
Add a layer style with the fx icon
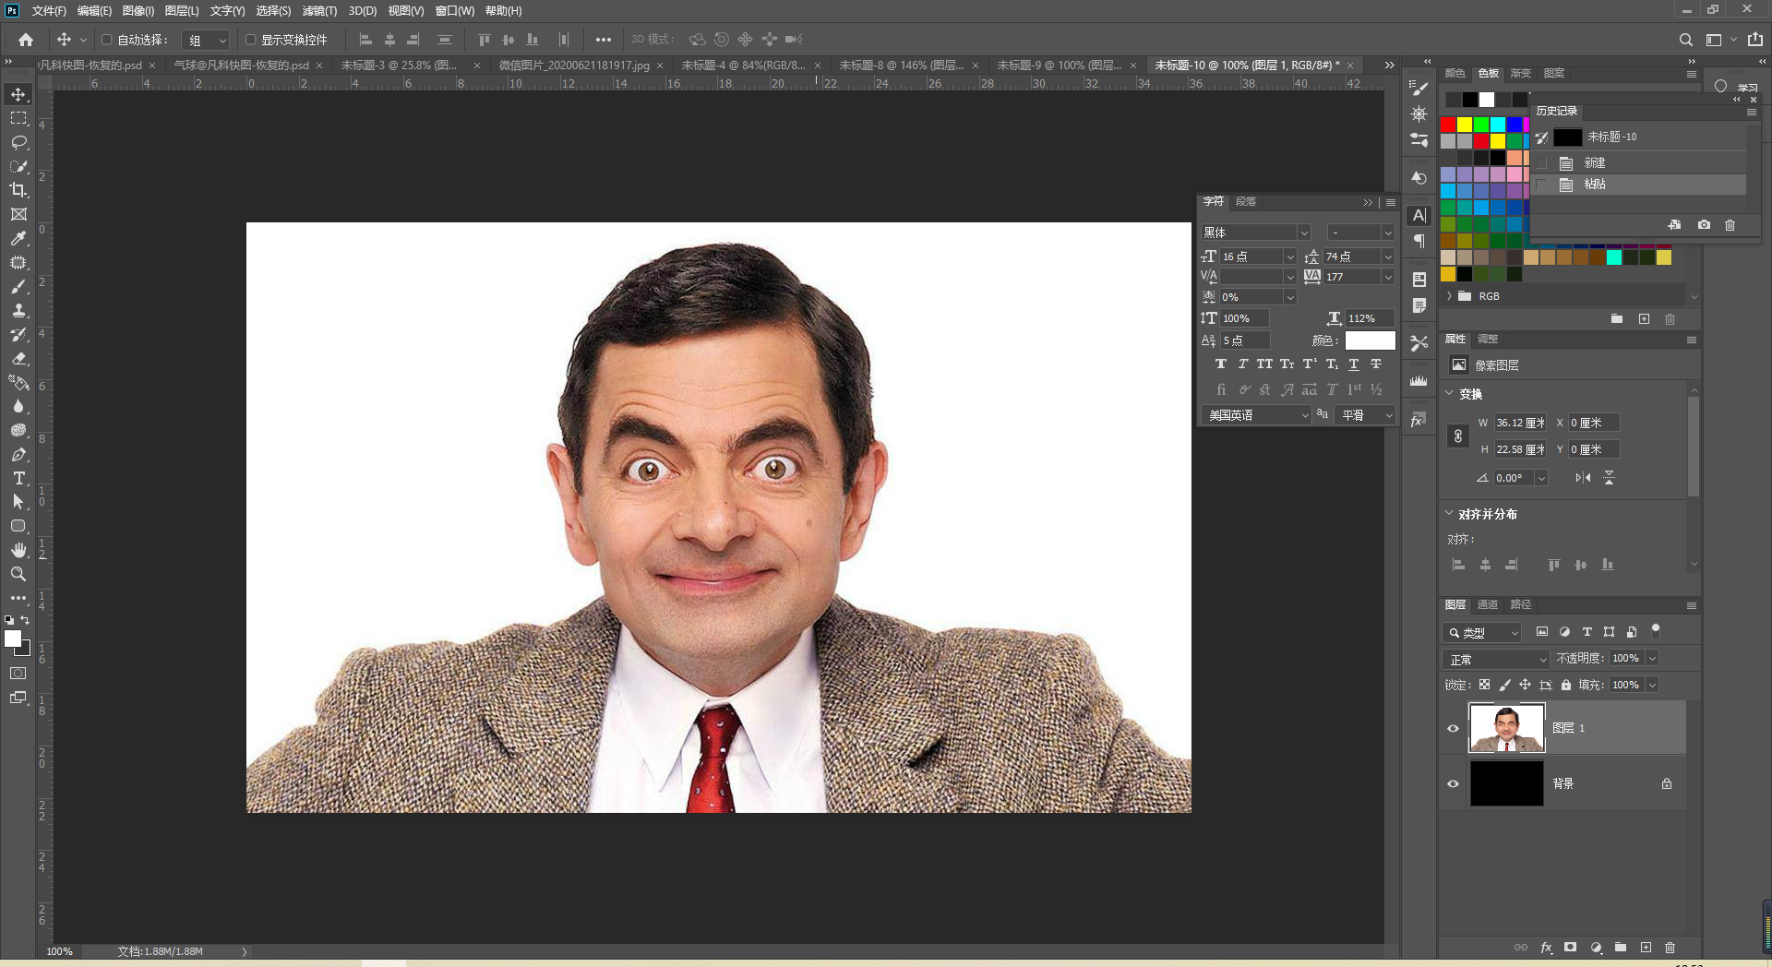tap(1547, 948)
